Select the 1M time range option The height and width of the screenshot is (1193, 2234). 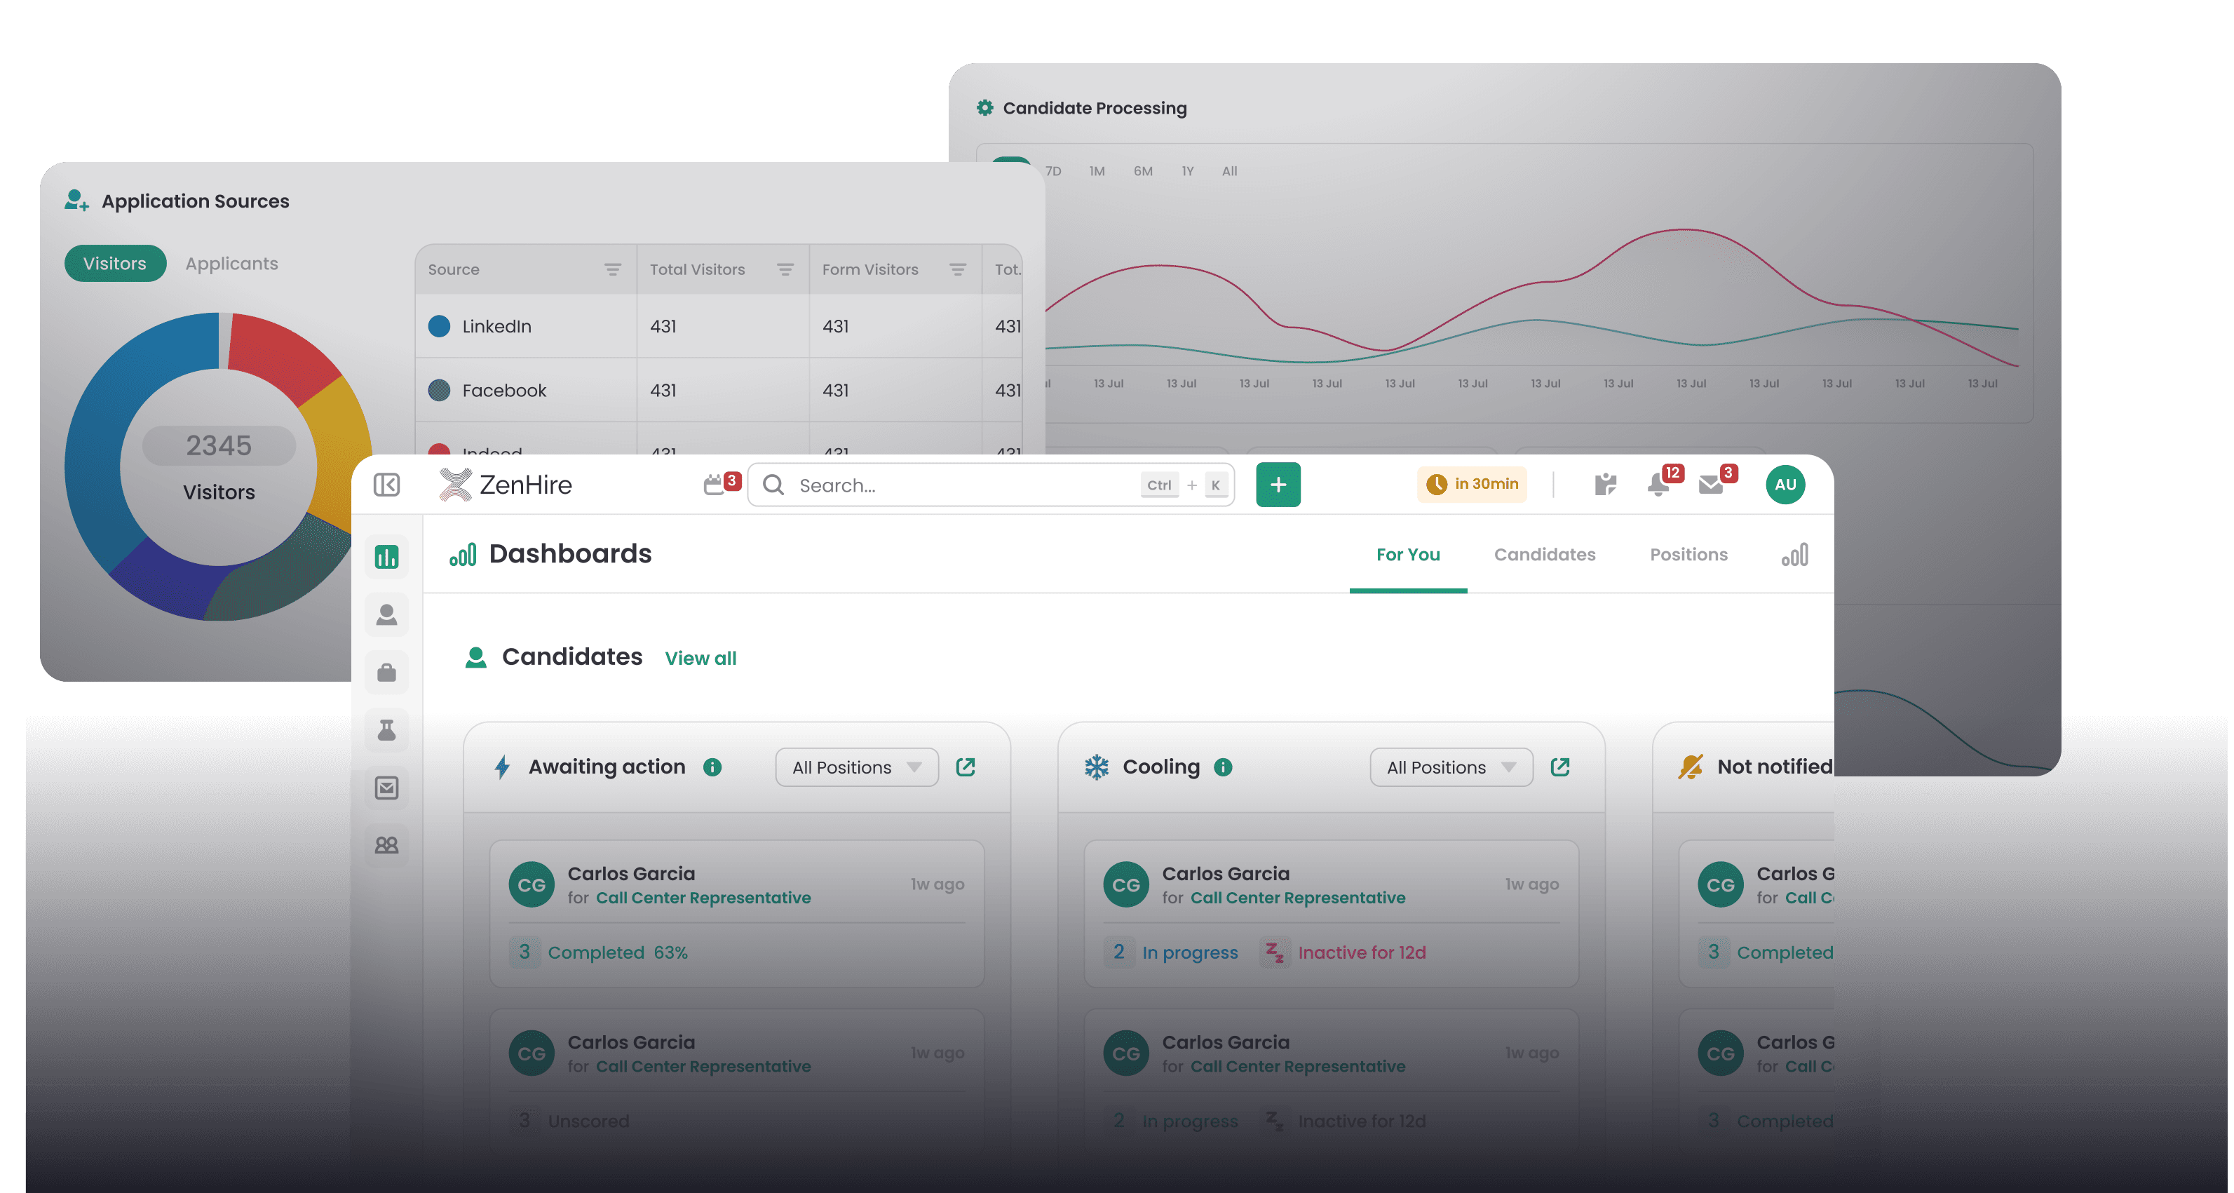1097,171
